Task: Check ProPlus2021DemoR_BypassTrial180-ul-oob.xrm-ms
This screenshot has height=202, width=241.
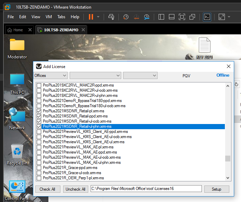Action: click(39, 106)
